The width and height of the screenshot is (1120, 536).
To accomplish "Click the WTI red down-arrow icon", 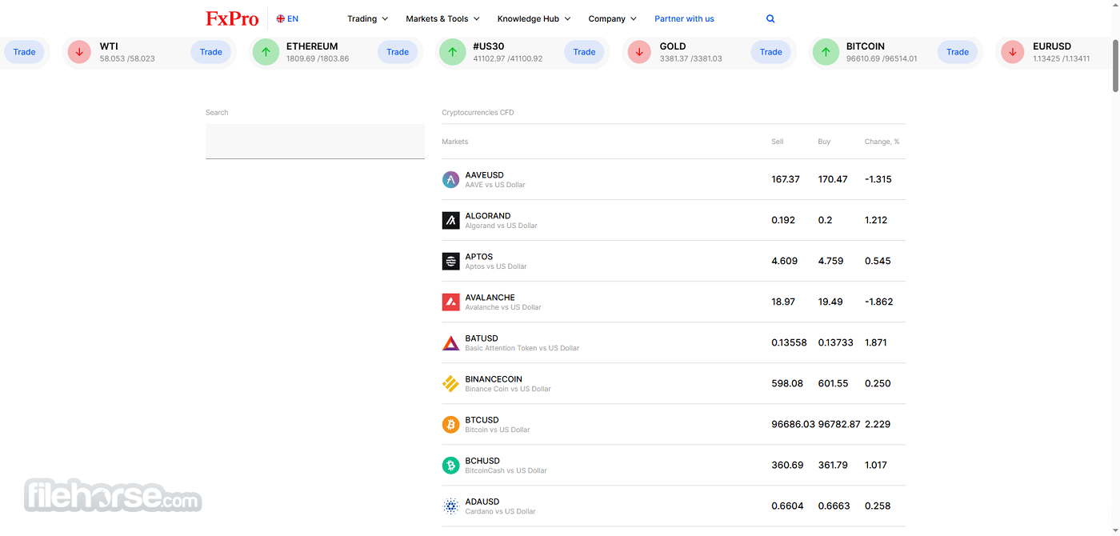I will pyautogui.click(x=79, y=52).
